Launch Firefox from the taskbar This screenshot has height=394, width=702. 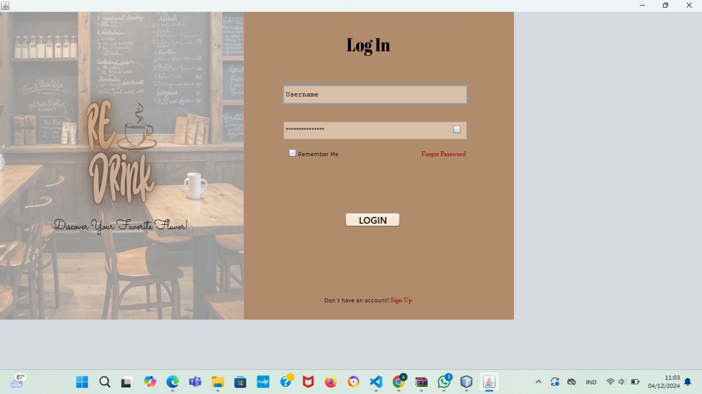point(331,382)
